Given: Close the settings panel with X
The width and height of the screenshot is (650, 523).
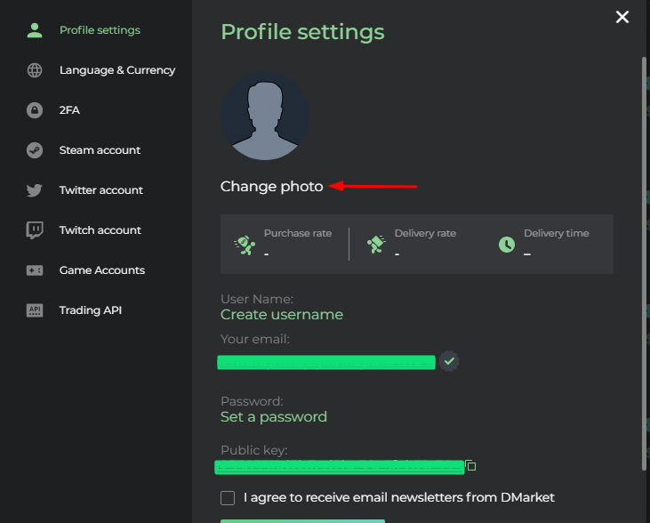Looking at the screenshot, I should [x=622, y=17].
